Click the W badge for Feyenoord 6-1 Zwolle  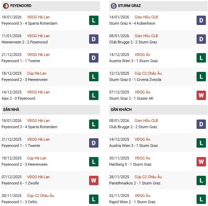pyautogui.click(x=93, y=180)
